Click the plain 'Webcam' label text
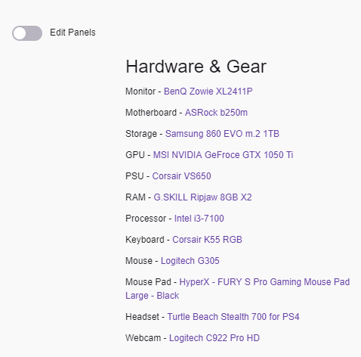 tap(143, 338)
